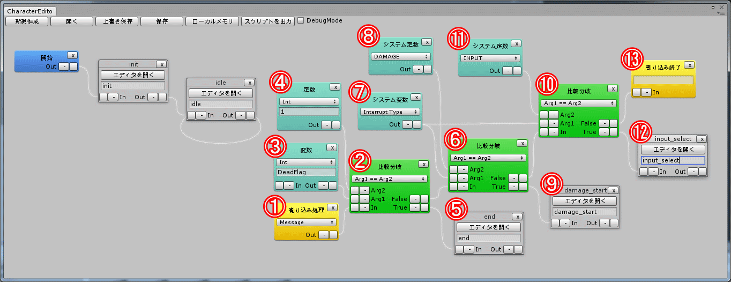Close the 開始 node with x
This screenshot has height=282, width=731.
[73, 55]
